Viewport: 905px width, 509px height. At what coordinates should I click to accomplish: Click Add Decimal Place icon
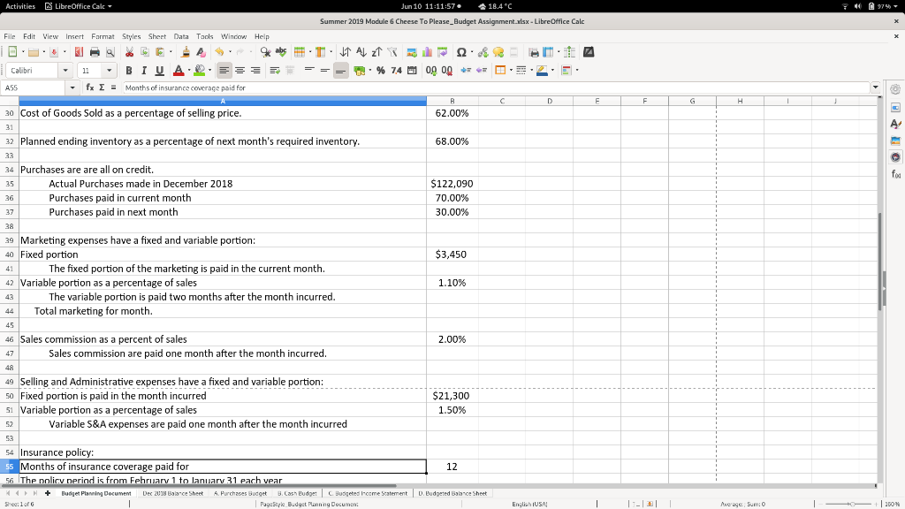[x=431, y=71]
